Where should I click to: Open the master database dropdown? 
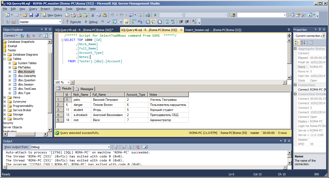tap(60, 22)
